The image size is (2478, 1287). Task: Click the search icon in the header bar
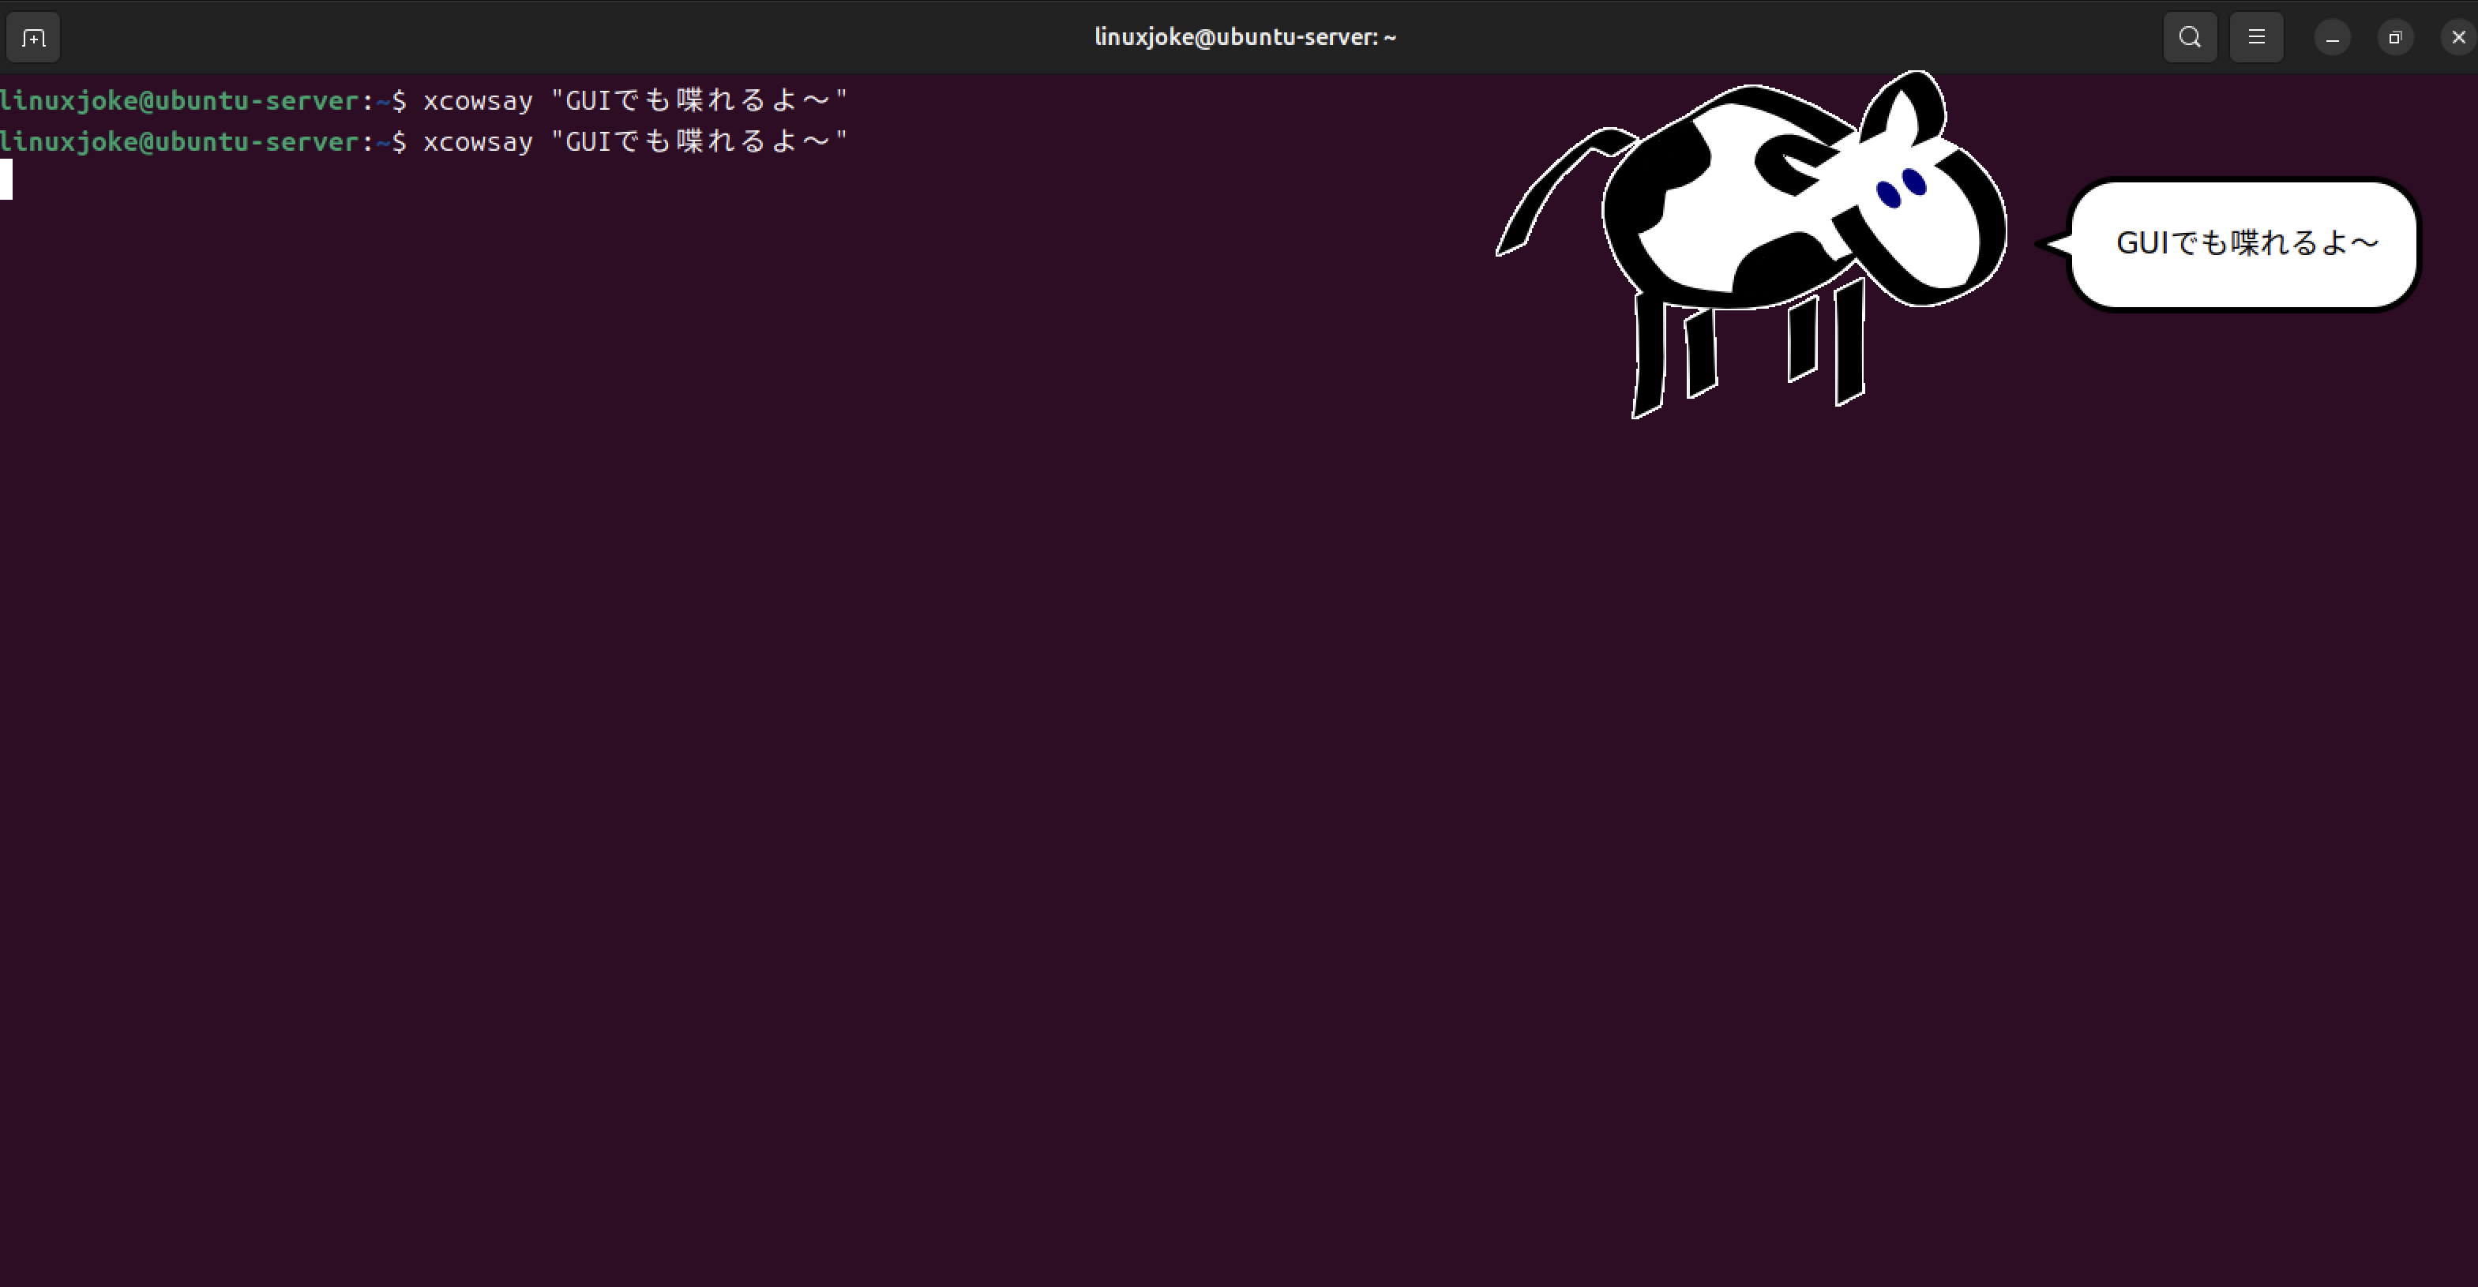[2190, 38]
